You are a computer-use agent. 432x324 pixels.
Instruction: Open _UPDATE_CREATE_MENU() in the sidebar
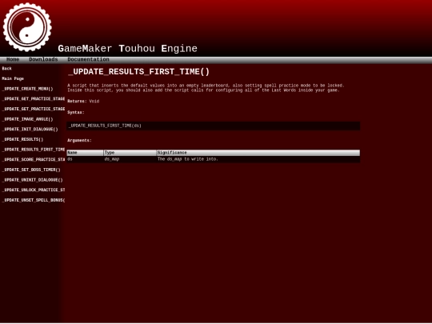(27, 89)
